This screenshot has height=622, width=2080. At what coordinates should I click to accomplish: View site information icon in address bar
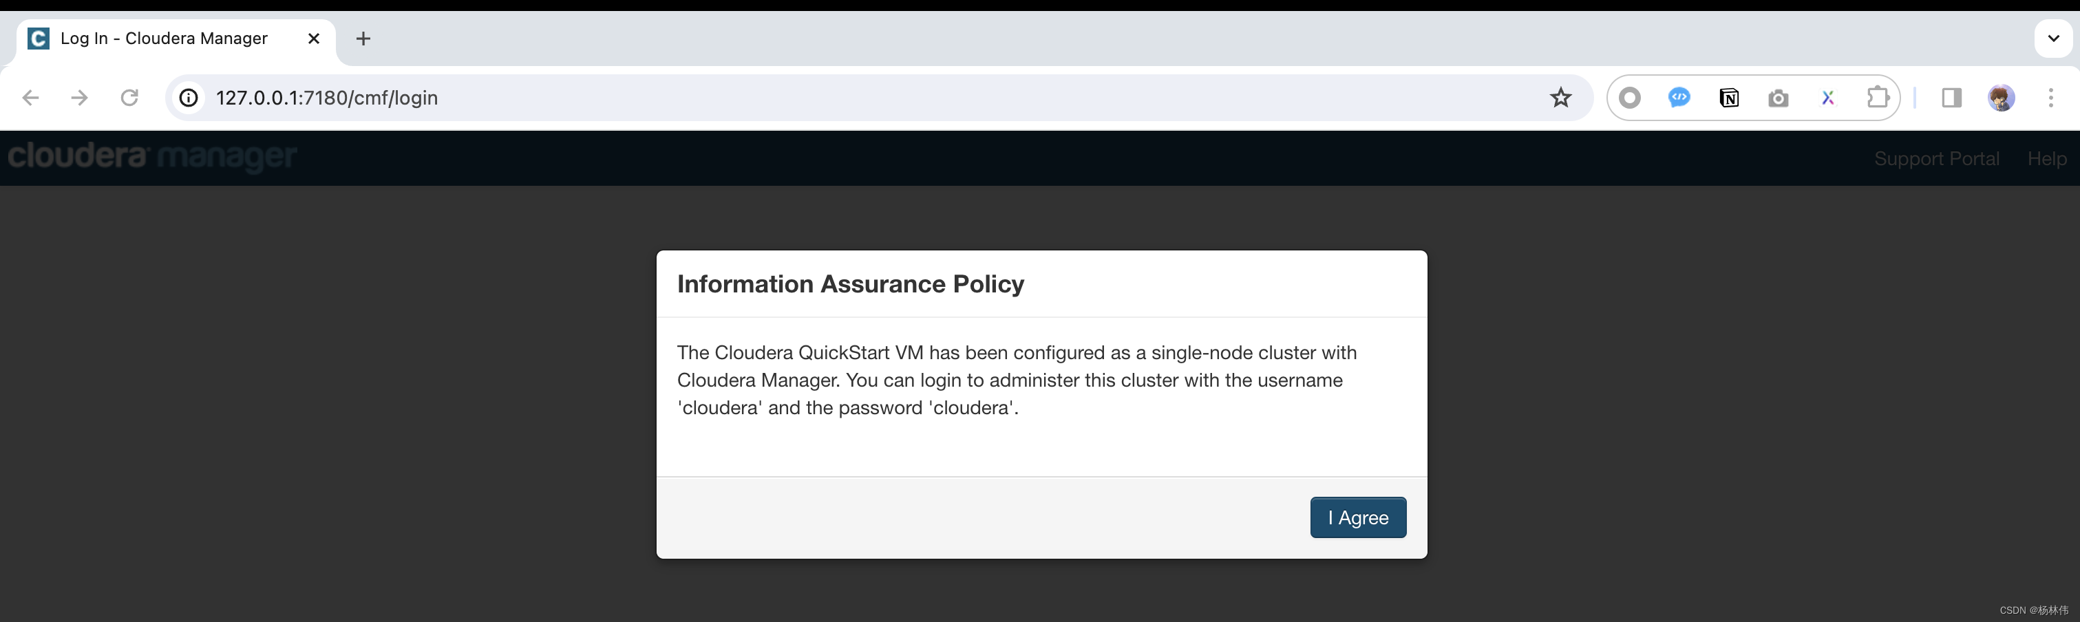(x=188, y=98)
